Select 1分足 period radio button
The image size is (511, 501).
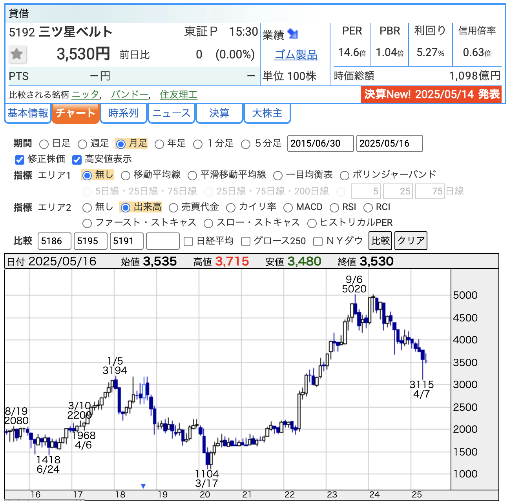tap(198, 144)
